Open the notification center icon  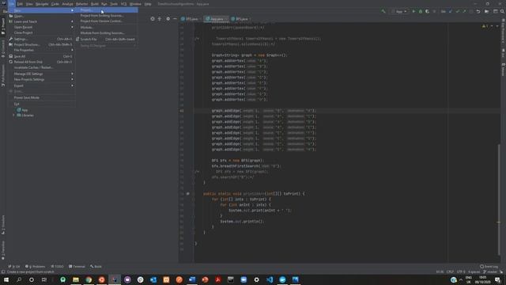[x=497, y=279]
